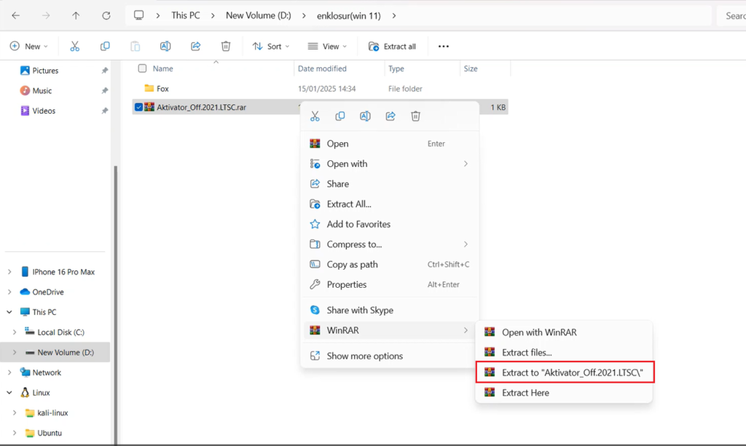Unpin Videos using its pin icon
Viewport: 746px width, 446px height.
click(x=105, y=111)
